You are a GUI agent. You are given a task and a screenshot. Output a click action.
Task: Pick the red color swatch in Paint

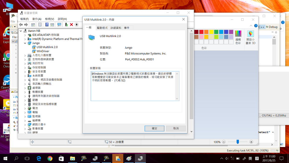(x=201, y=32)
